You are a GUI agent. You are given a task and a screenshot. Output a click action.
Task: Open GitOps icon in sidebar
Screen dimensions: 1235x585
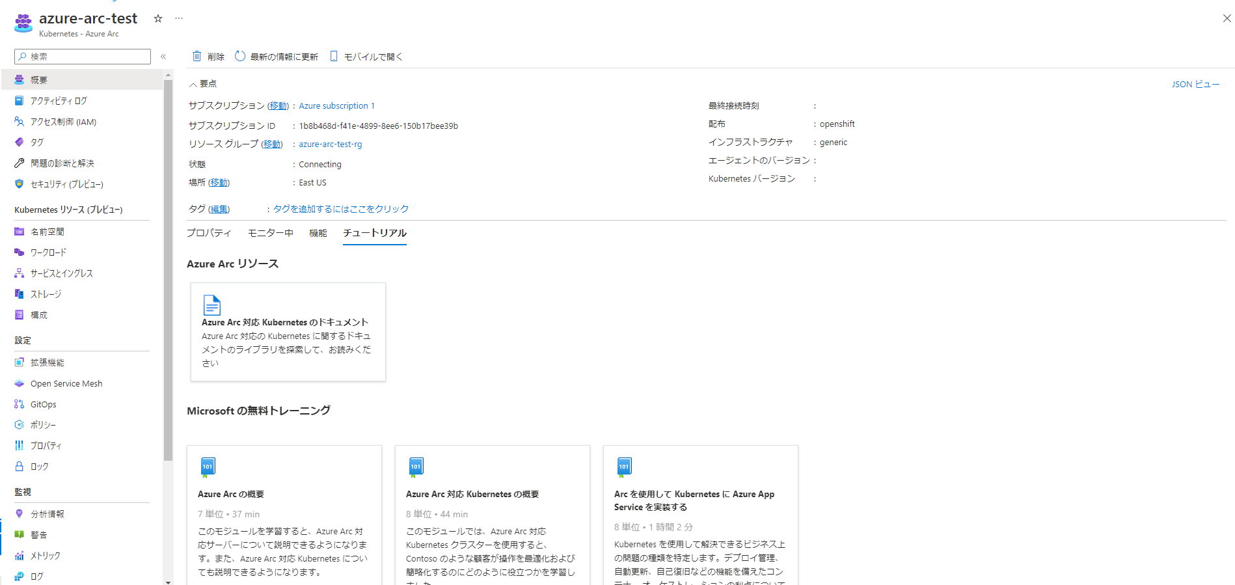click(x=20, y=404)
